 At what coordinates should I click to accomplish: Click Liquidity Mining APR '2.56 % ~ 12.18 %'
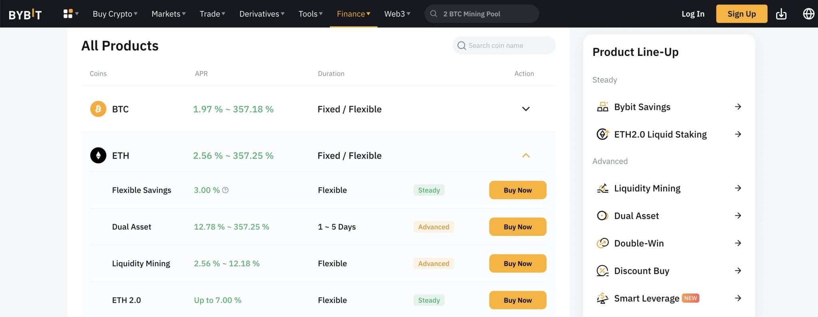(x=227, y=264)
